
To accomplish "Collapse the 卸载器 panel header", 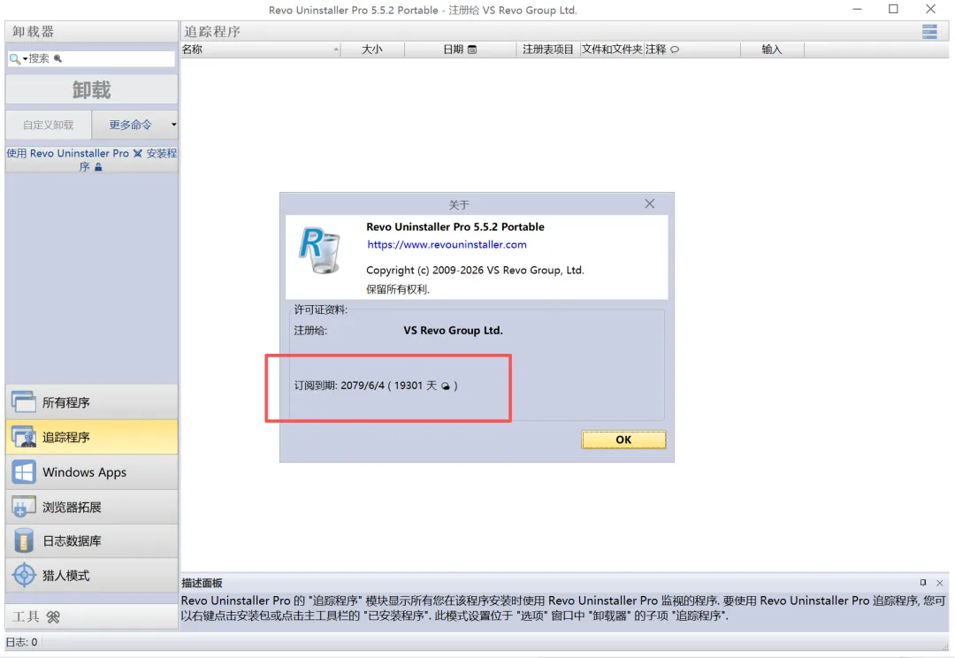I will point(92,32).
